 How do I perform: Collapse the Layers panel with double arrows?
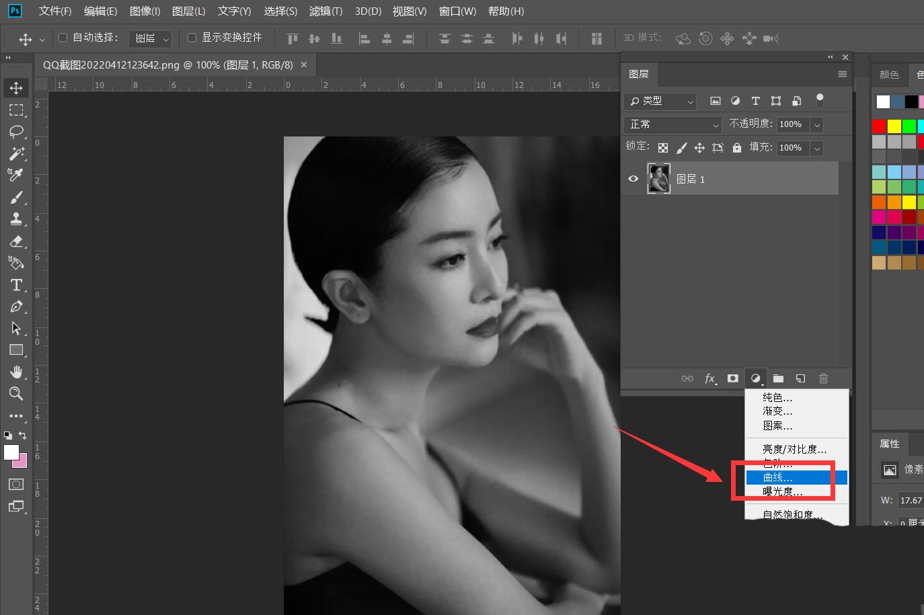click(831, 57)
